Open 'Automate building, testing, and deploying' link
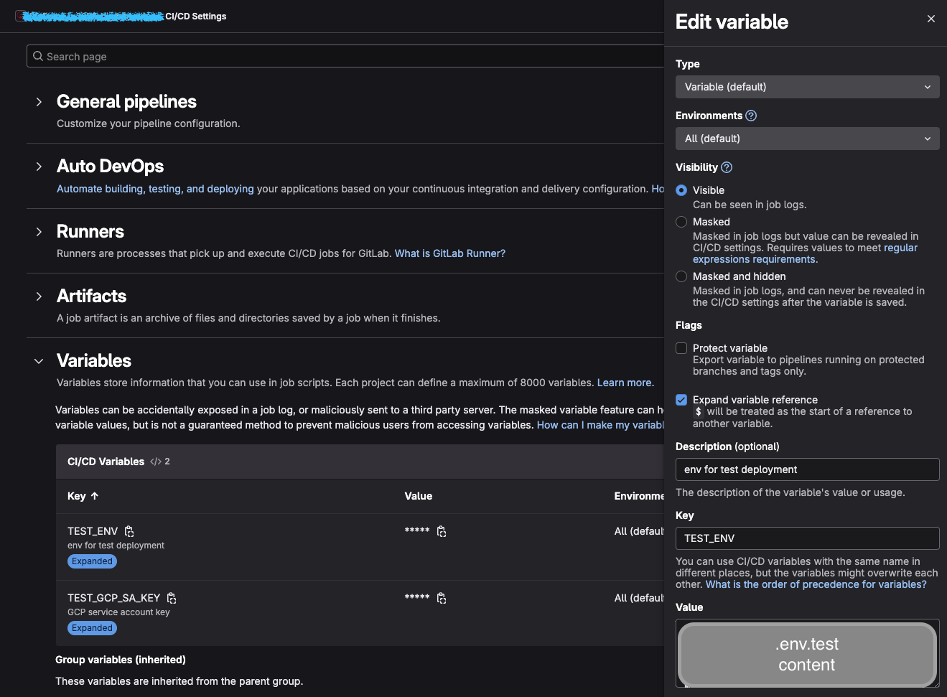Screen dimensions: 947x697 [155, 189]
